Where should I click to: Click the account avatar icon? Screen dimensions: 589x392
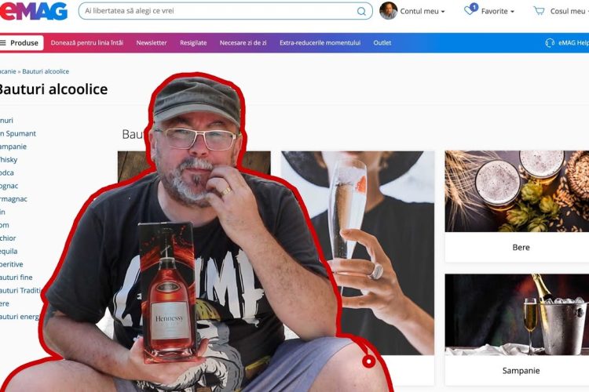(x=388, y=11)
